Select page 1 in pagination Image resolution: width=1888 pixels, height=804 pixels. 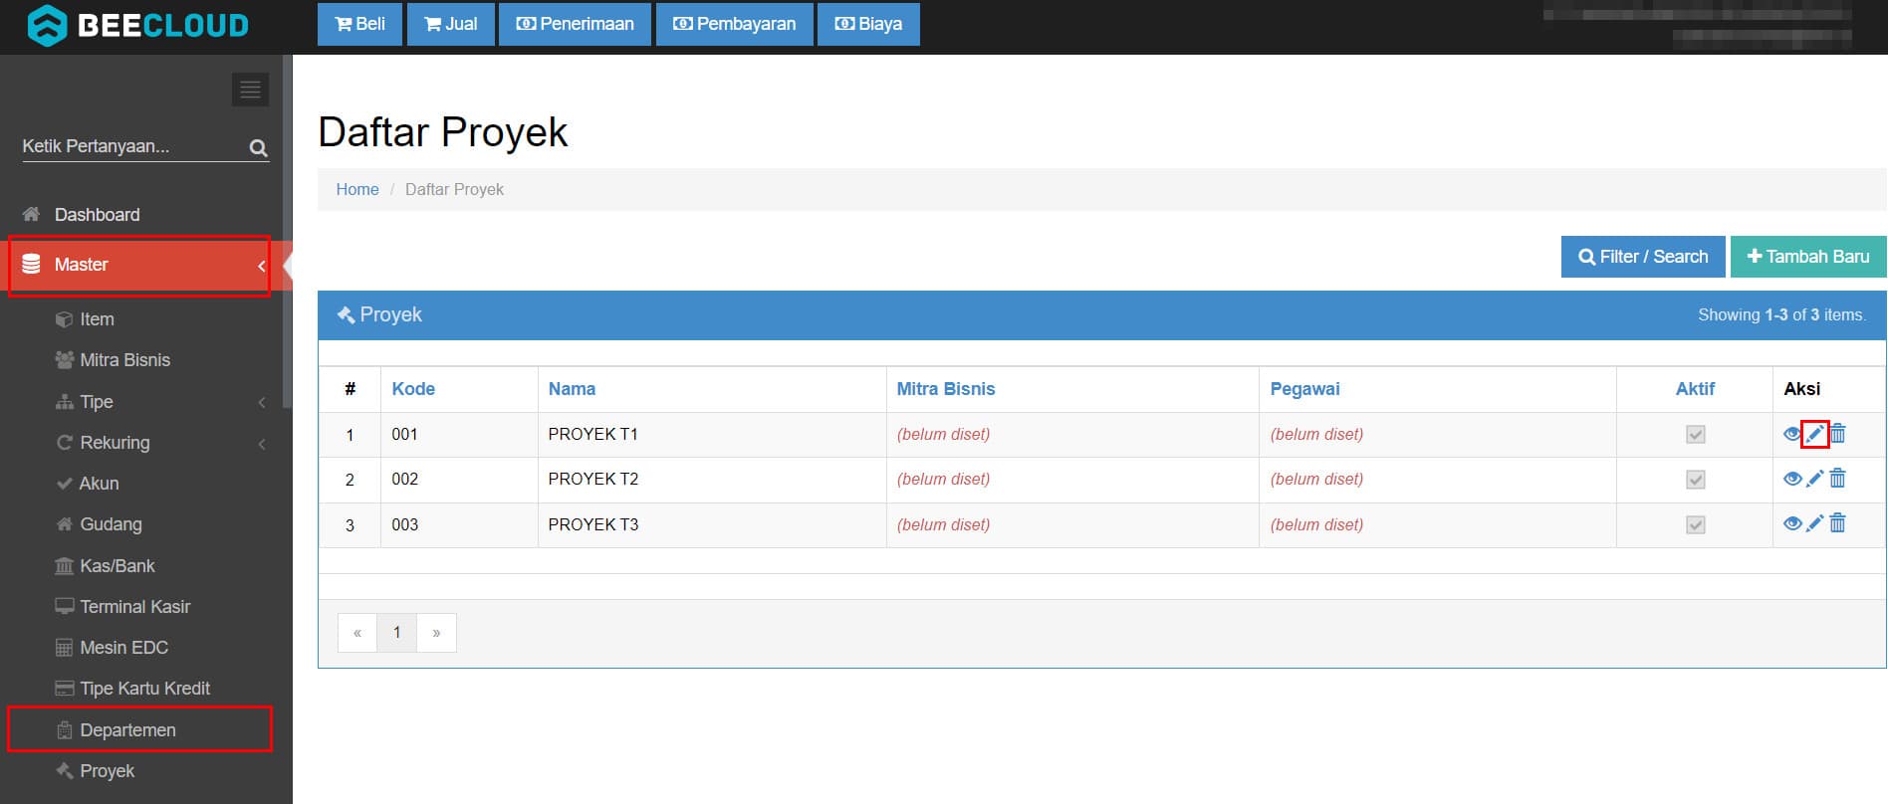[396, 633]
